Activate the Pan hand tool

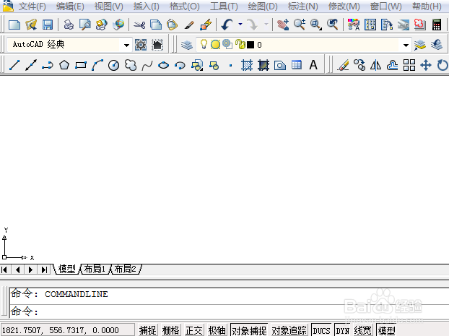coord(283,25)
